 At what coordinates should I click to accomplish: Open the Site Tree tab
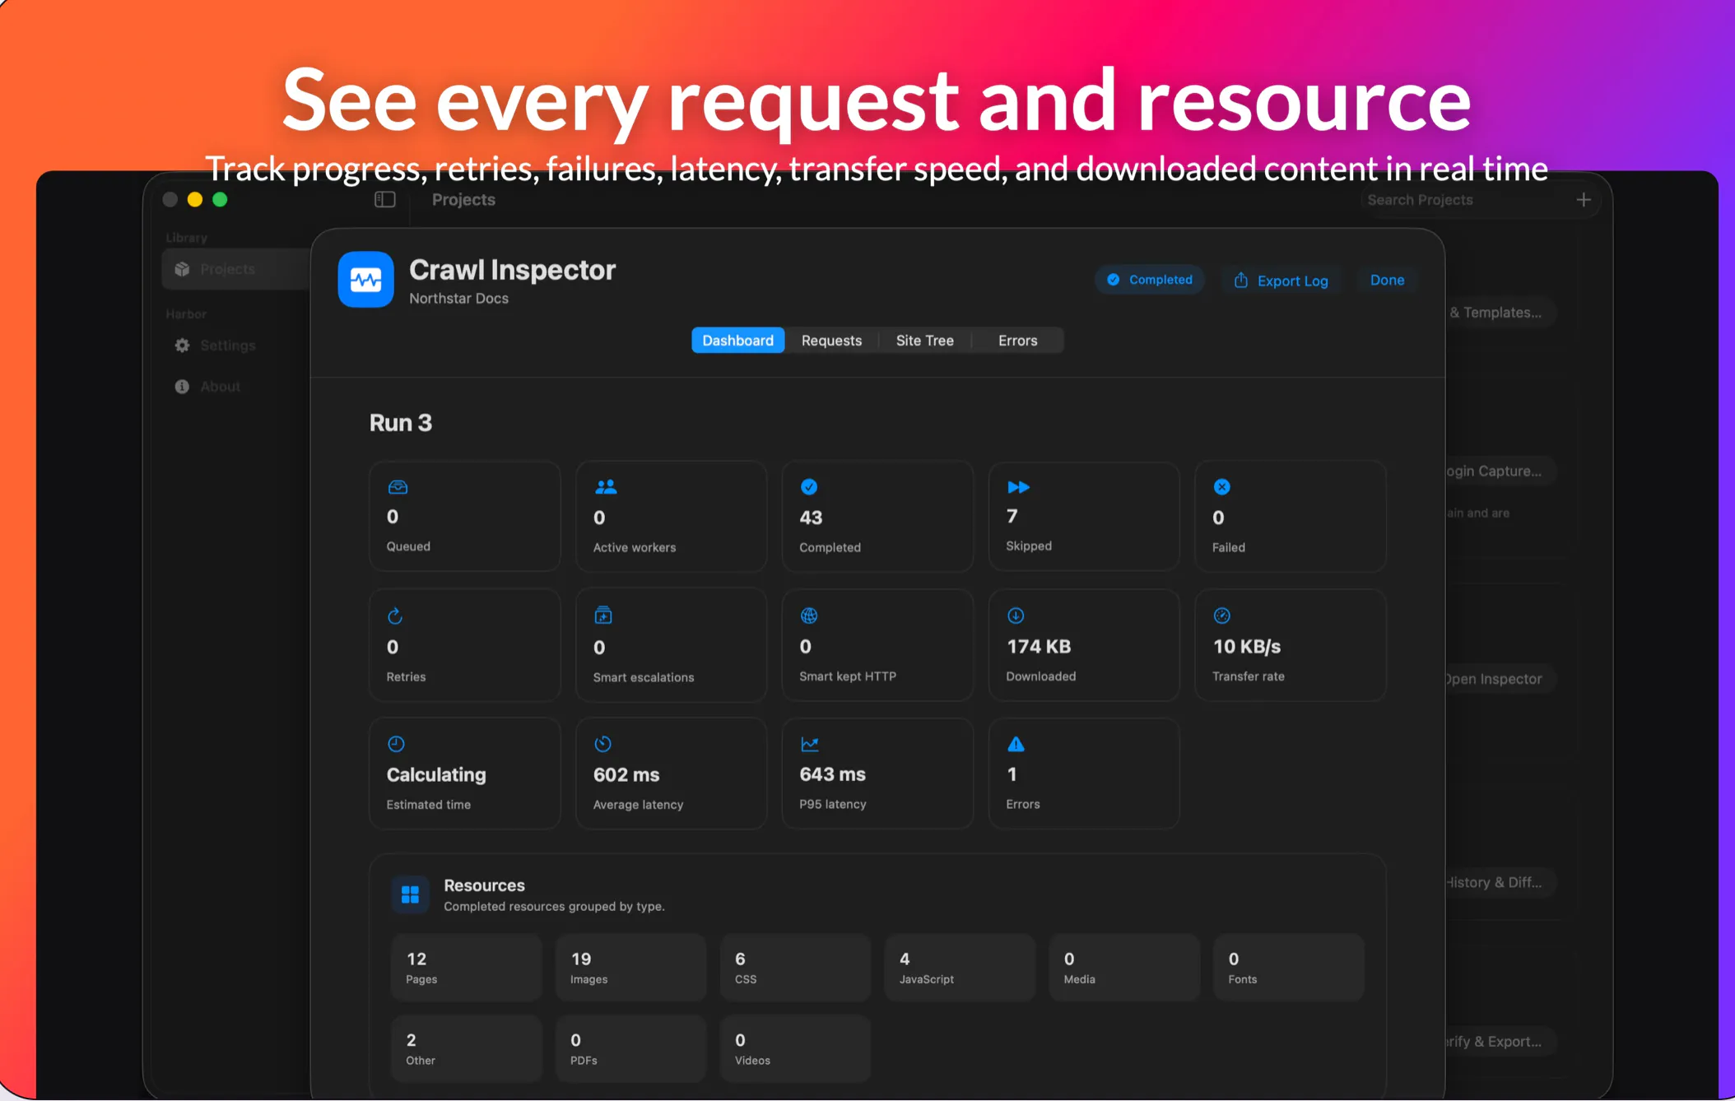click(x=925, y=341)
